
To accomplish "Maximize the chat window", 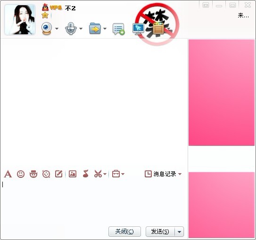I will [x=232, y=5].
